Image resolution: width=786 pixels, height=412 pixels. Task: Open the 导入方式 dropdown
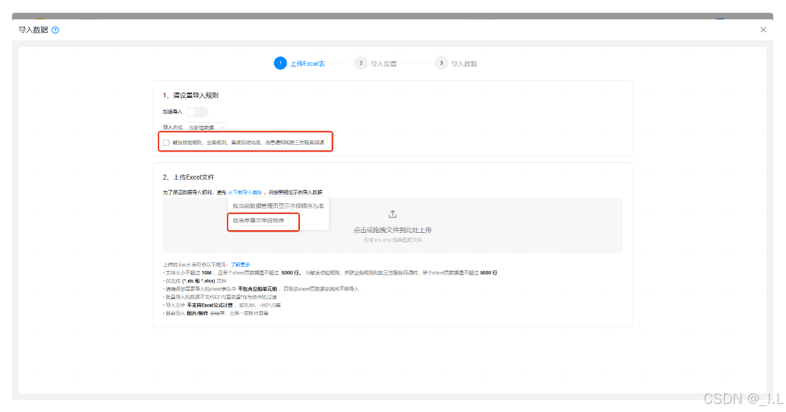206,127
